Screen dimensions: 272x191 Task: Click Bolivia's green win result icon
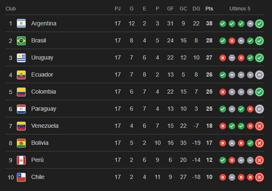tap(250, 143)
